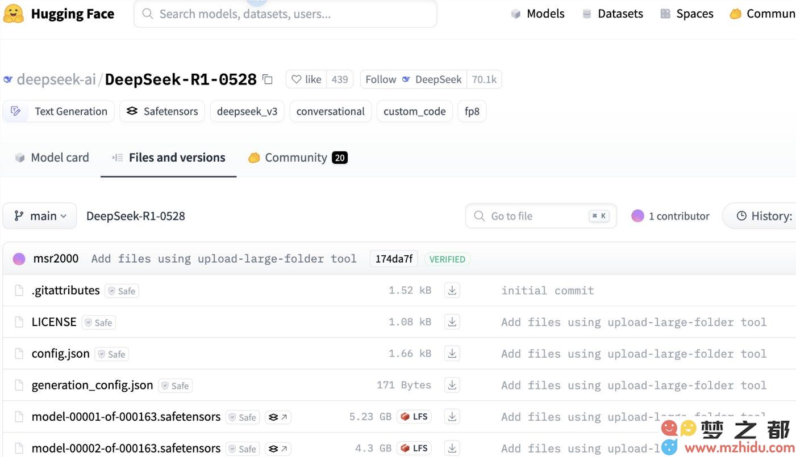The height and width of the screenshot is (457, 796).
Task: Open the LICENSE file
Action: click(54, 322)
